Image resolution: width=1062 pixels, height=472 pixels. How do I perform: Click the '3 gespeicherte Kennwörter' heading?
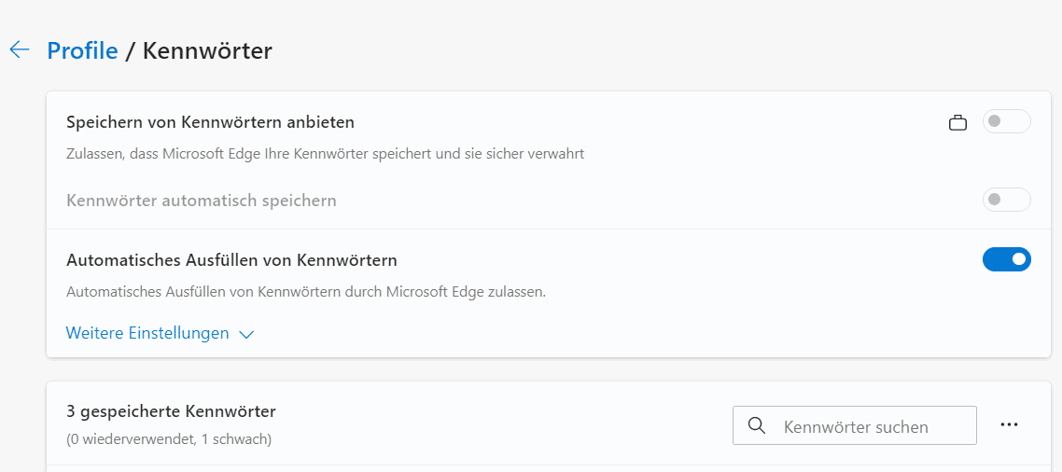tap(171, 411)
